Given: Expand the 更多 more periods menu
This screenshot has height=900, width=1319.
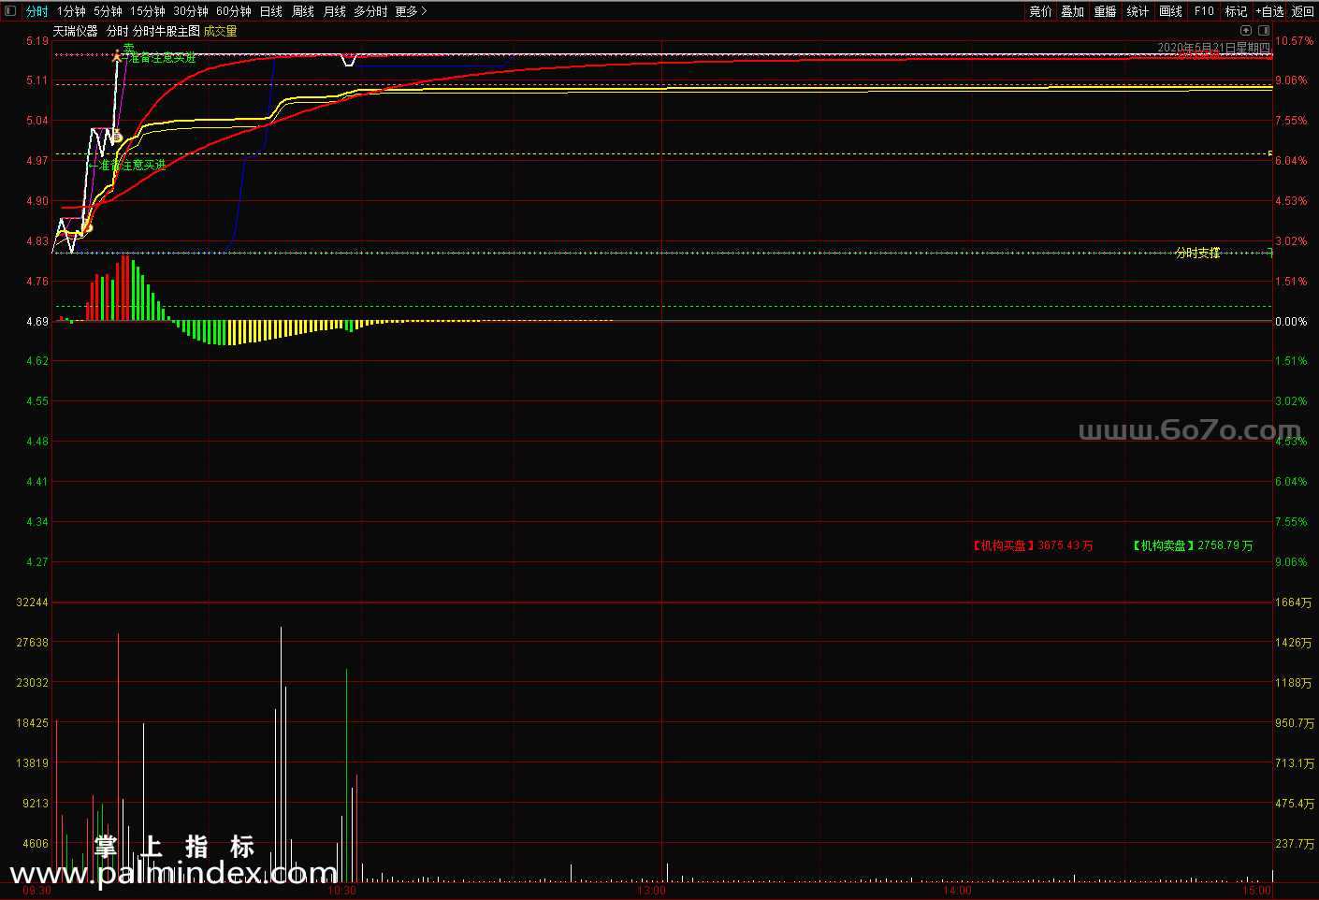Looking at the screenshot, I should pos(411,11).
